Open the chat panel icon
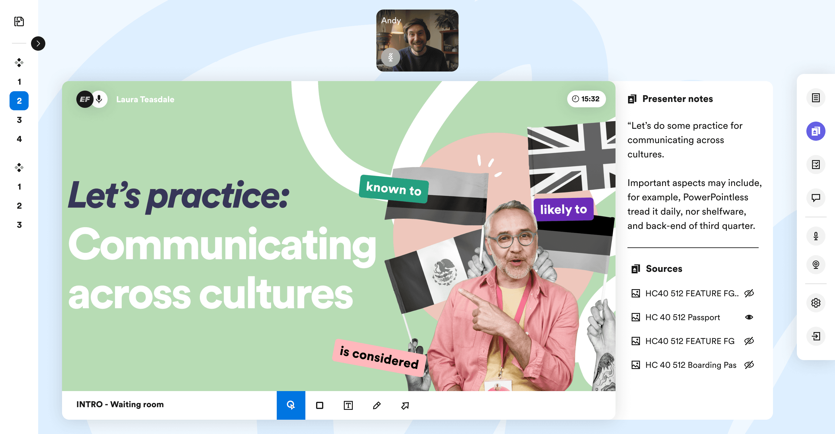Screen dimensions: 835x434 [816, 198]
